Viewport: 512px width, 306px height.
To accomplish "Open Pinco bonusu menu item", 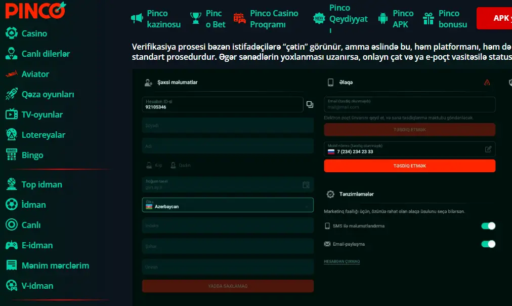I will pyautogui.click(x=445, y=19).
